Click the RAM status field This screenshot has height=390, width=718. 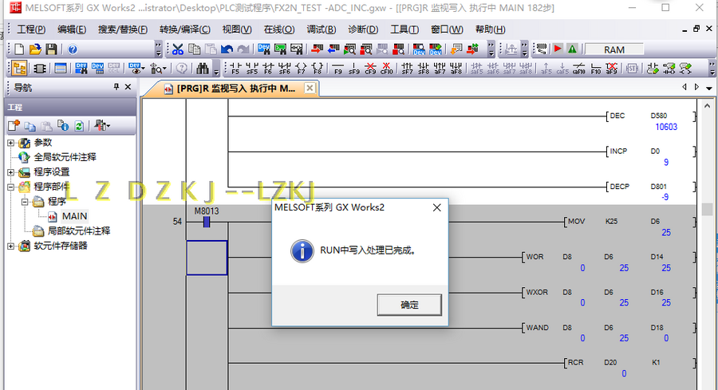(x=614, y=49)
